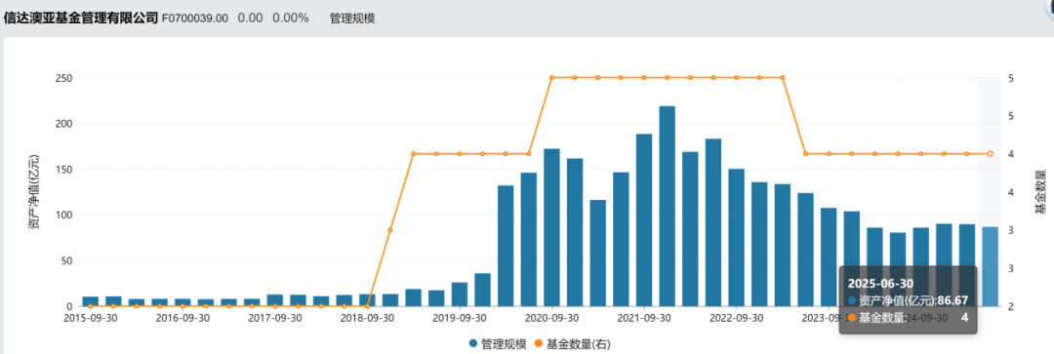Select the tallest bar near 2021-09-30
1054x354 pixels.
click(667, 206)
